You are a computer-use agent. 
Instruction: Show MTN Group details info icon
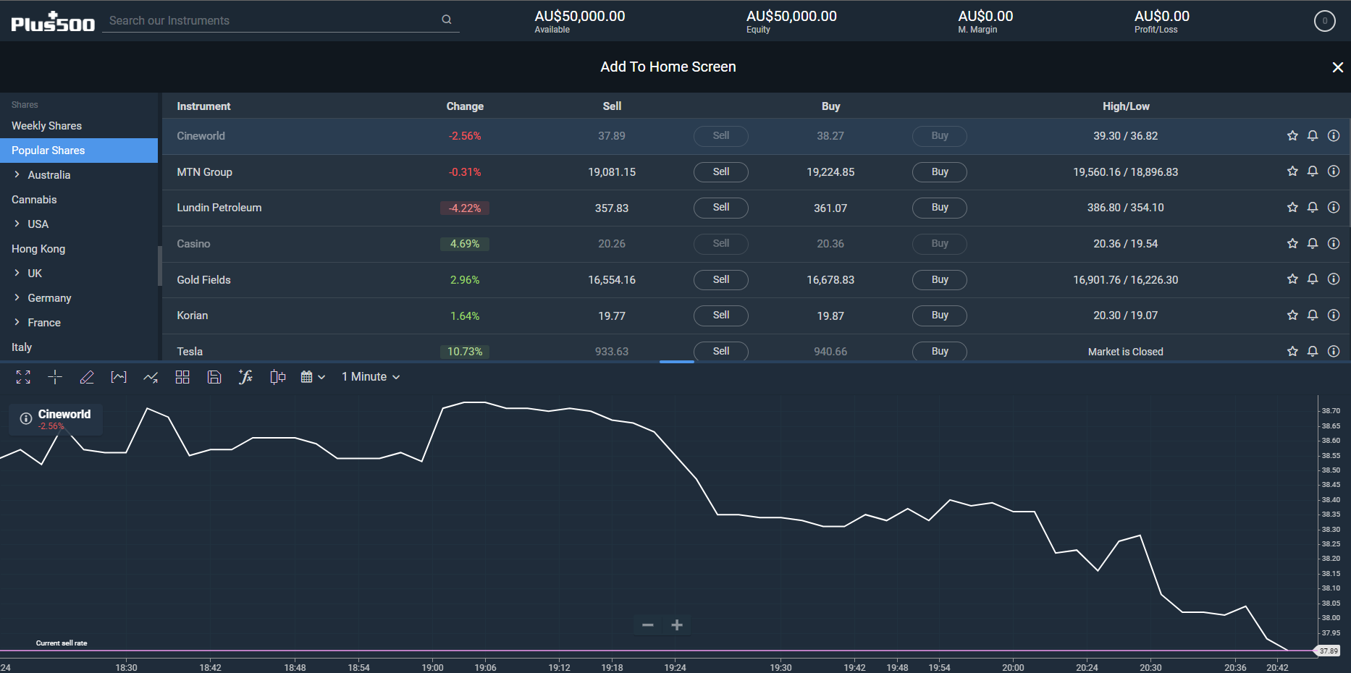click(1334, 172)
